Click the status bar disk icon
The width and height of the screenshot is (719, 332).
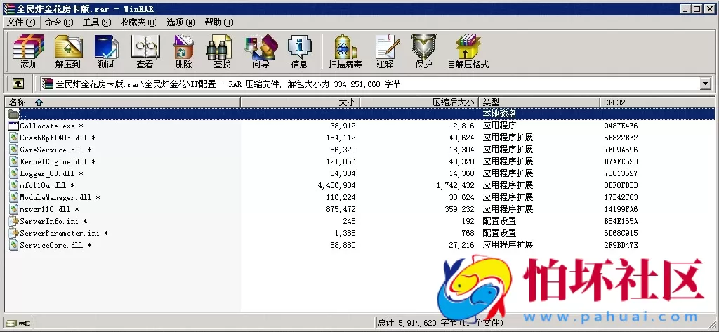[12, 324]
